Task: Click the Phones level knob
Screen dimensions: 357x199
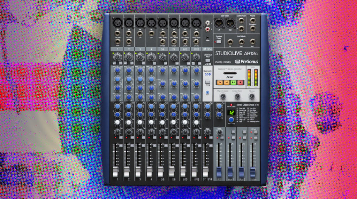Action: (251, 96)
